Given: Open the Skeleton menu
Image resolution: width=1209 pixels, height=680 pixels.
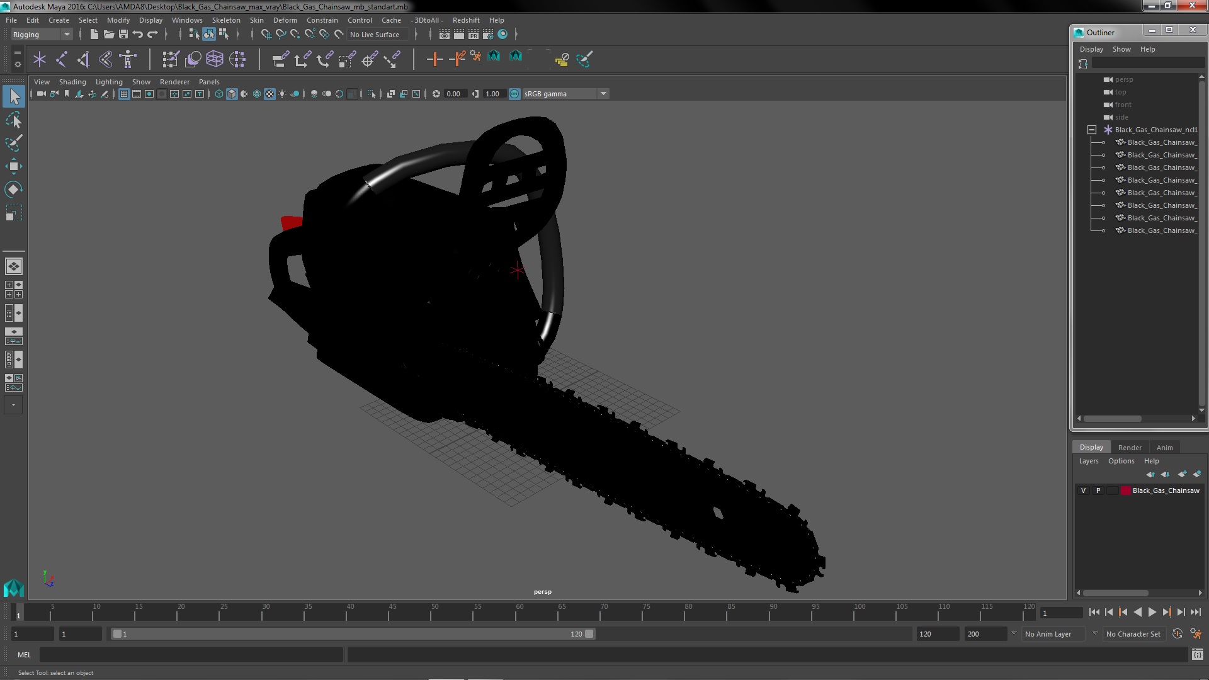Looking at the screenshot, I should 225,20.
